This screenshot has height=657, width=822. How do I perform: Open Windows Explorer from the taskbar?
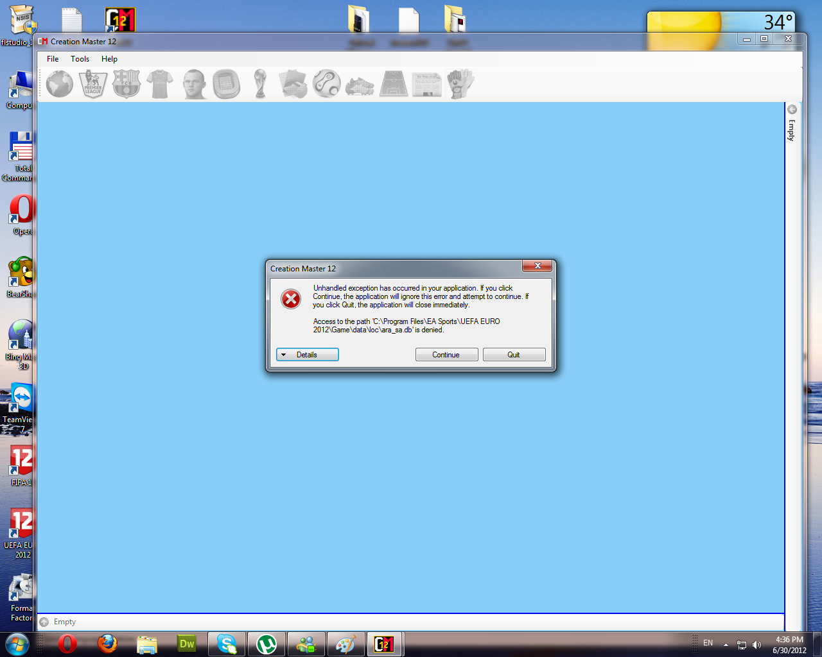click(147, 644)
